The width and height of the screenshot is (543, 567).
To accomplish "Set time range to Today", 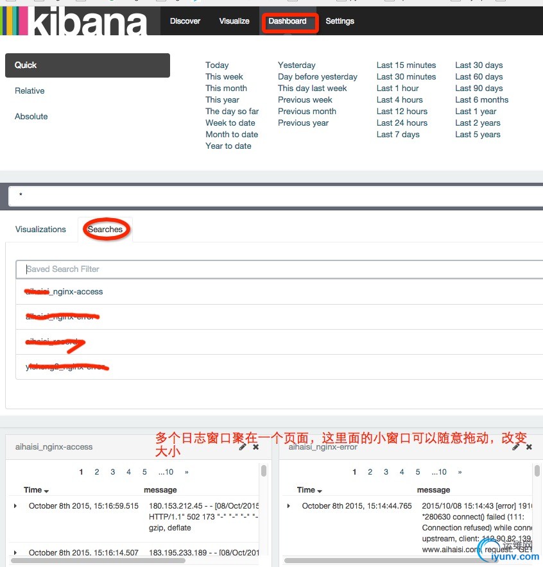I will click(217, 65).
